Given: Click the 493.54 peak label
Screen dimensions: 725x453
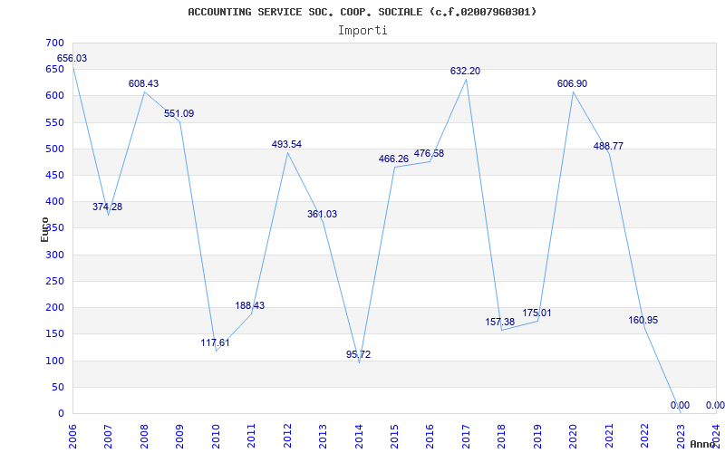Looking at the screenshot, I should click(x=286, y=145).
